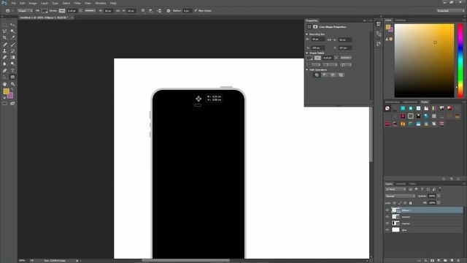Open the Window menu
Viewport: 467px width, 263px height.
click(x=101, y=3)
